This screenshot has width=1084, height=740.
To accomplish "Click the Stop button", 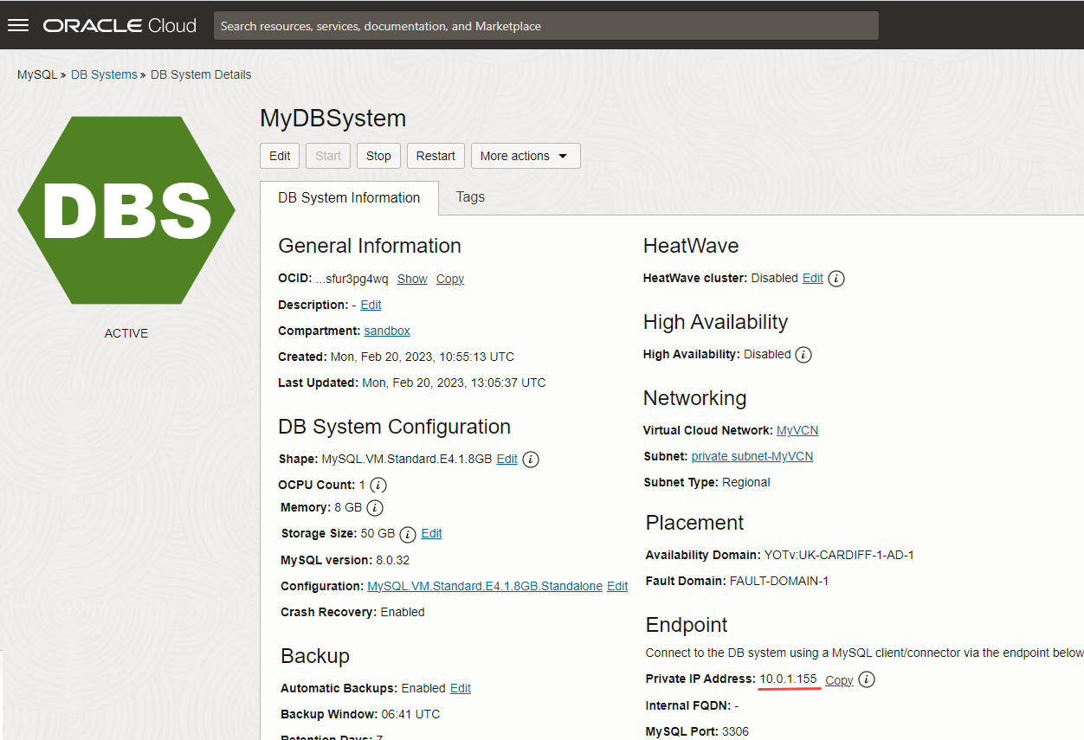I will pos(378,156).
